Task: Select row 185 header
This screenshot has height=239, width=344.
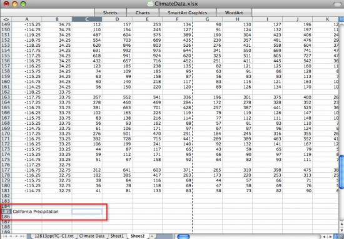Action: 6,212
